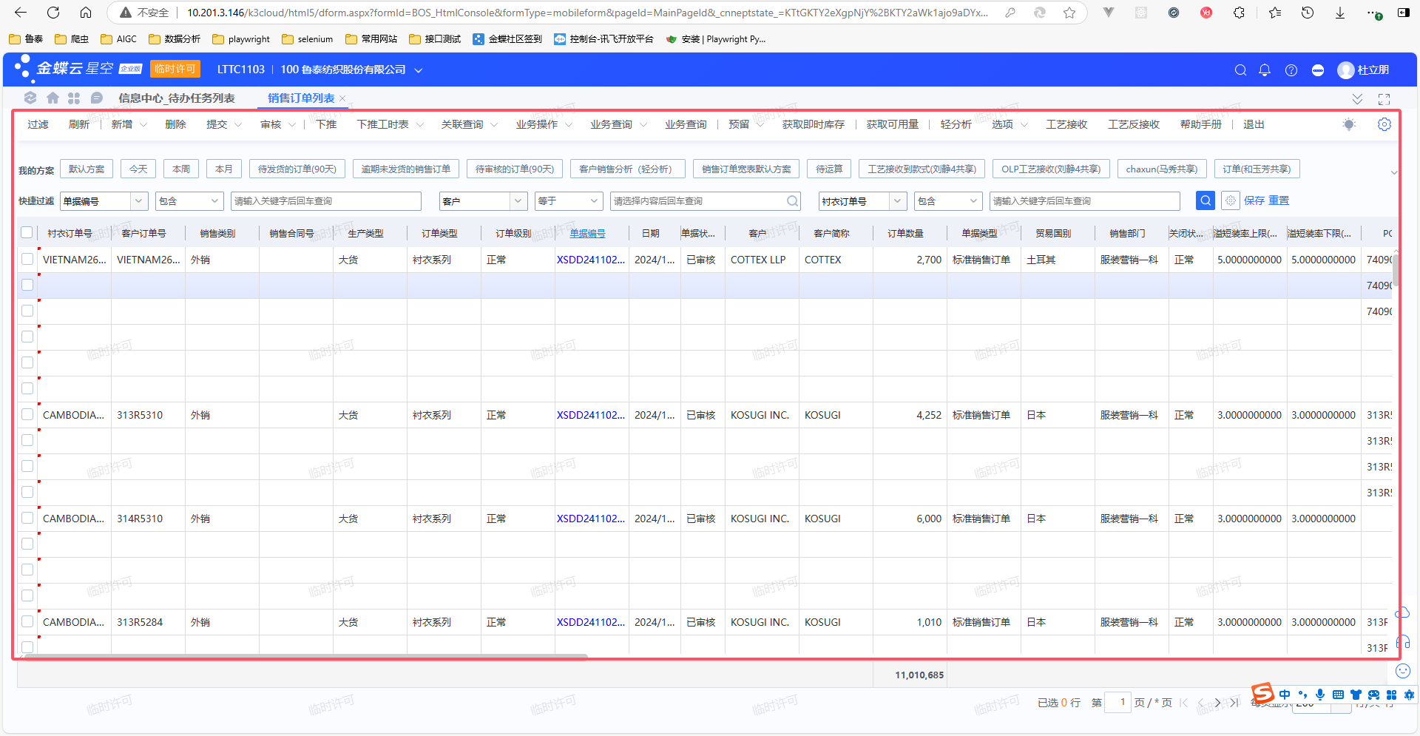Click 过滤 in the toolbar

(38, 124)
